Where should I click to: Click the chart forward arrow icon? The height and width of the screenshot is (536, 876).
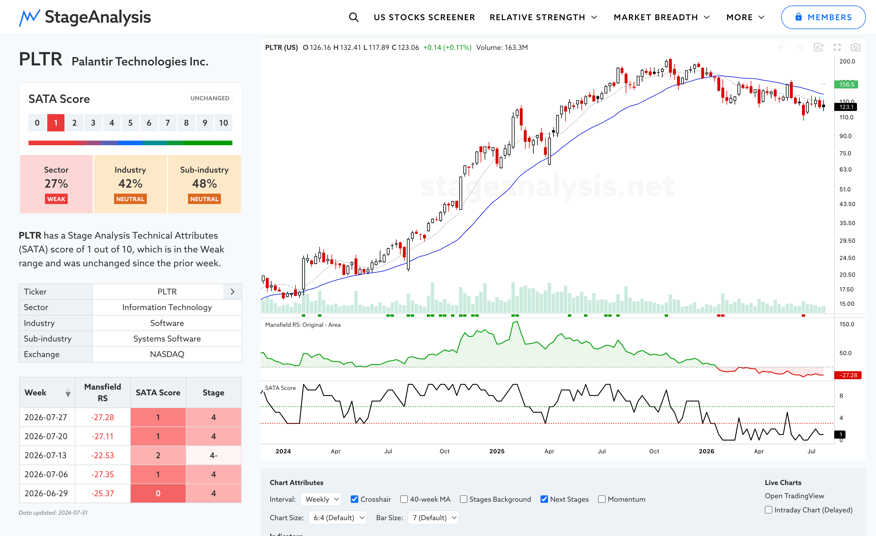pyautogui.click(x=800, y=47)
